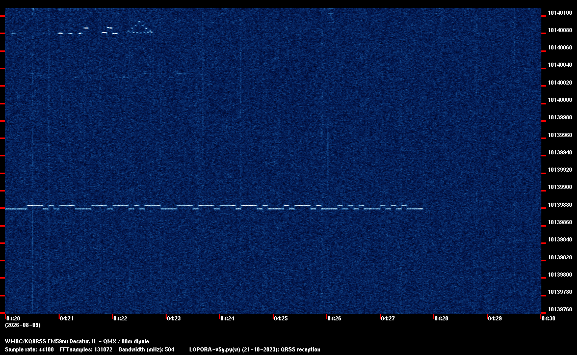Click the 10140060 frequency label

[560, 47]
